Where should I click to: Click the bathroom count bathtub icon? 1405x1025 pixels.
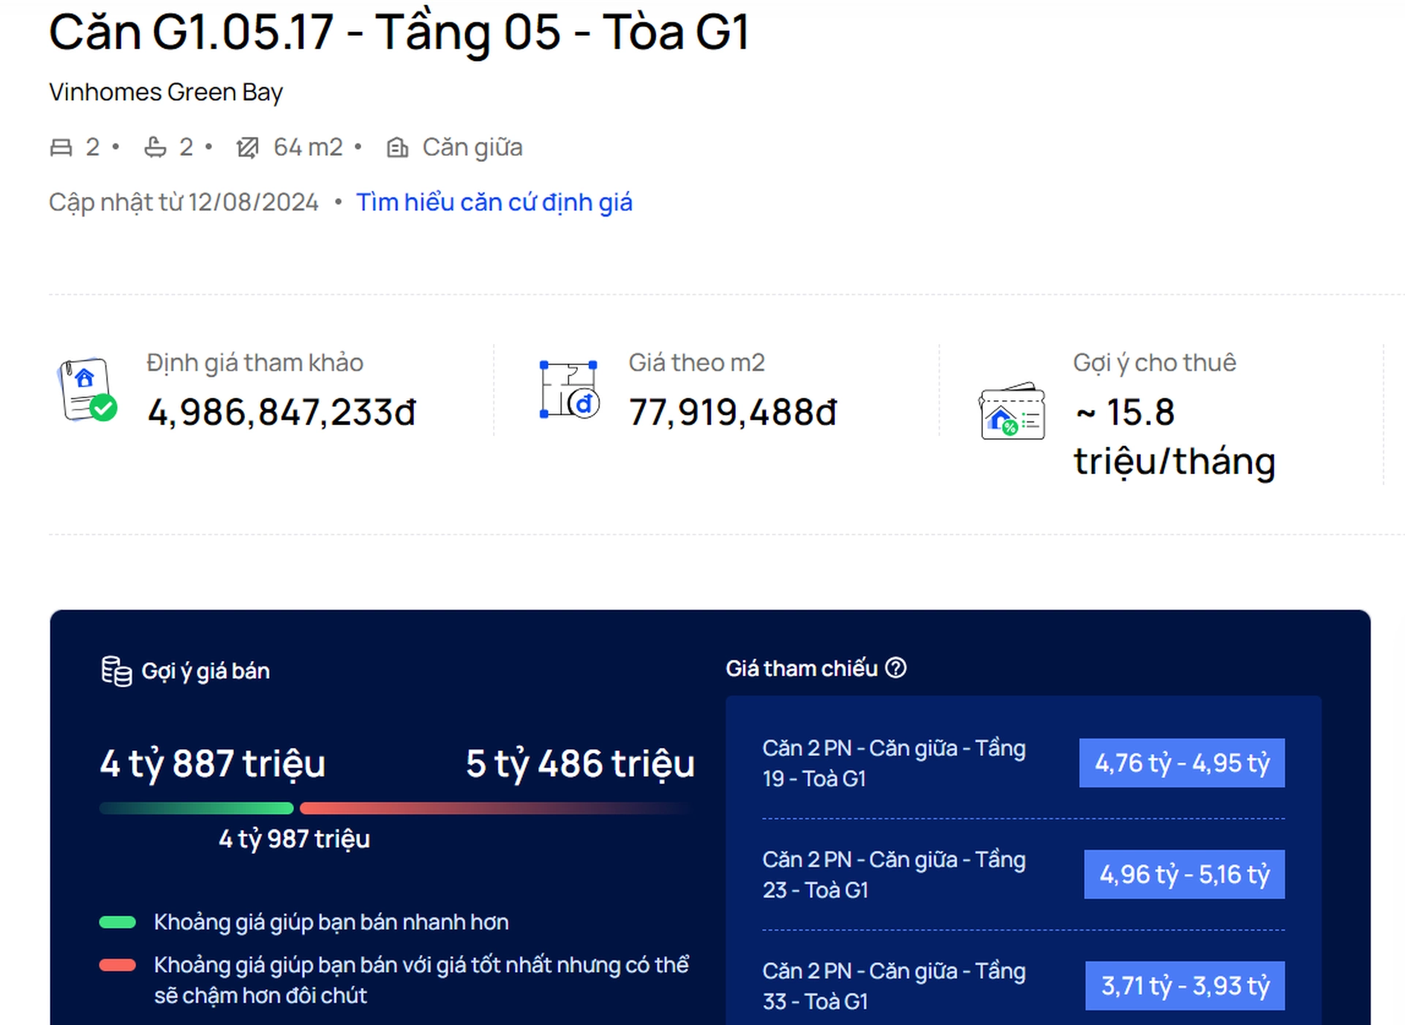(155, 147)
